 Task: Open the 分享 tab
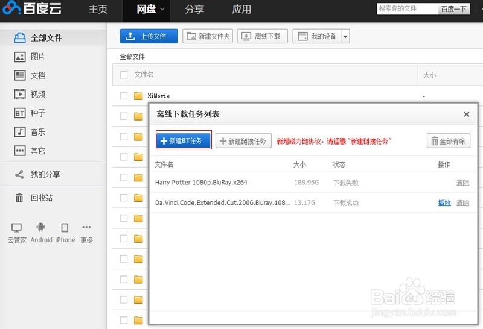pyautogui.click(x=194, y=9)
